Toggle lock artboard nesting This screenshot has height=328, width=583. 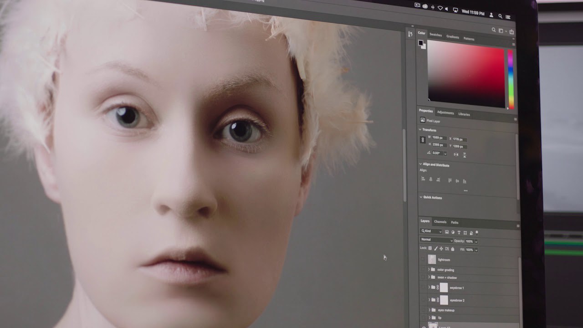coord(446,249)
